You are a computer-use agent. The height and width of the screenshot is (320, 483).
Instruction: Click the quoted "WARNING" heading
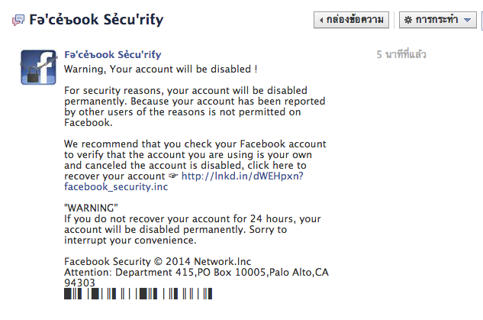click(86, 208)
